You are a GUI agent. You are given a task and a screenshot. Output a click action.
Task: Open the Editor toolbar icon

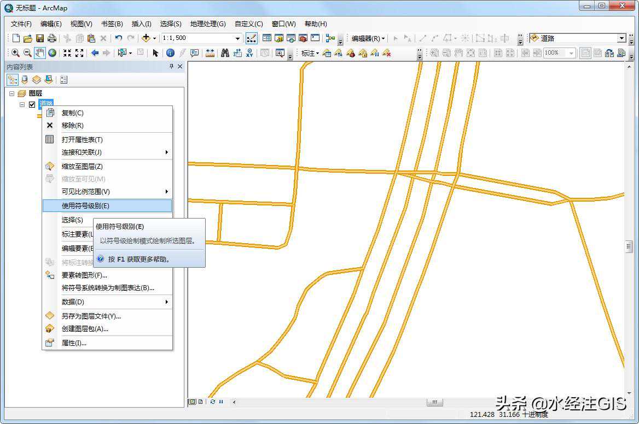pos(252,38)
